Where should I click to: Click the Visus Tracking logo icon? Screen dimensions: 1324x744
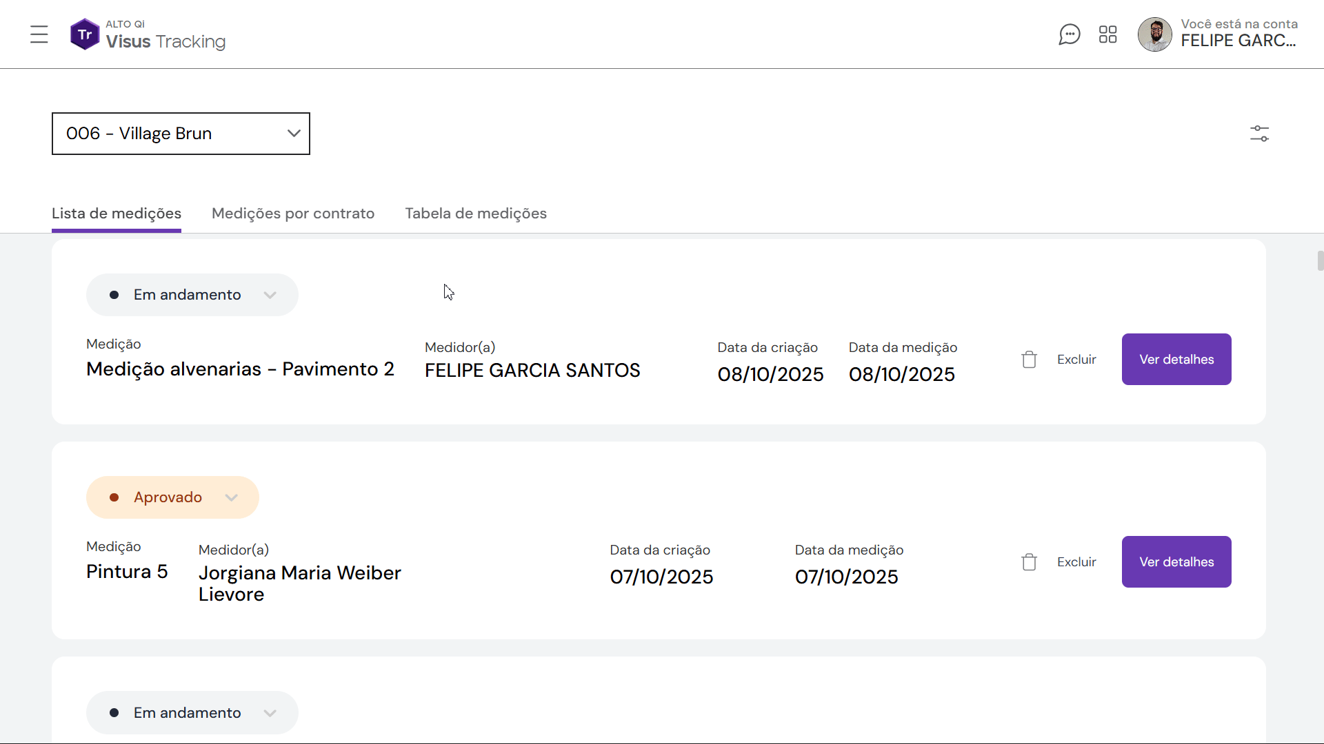pos(85,34)
